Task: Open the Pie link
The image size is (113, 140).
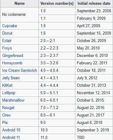Action: (x=5, y=123)
